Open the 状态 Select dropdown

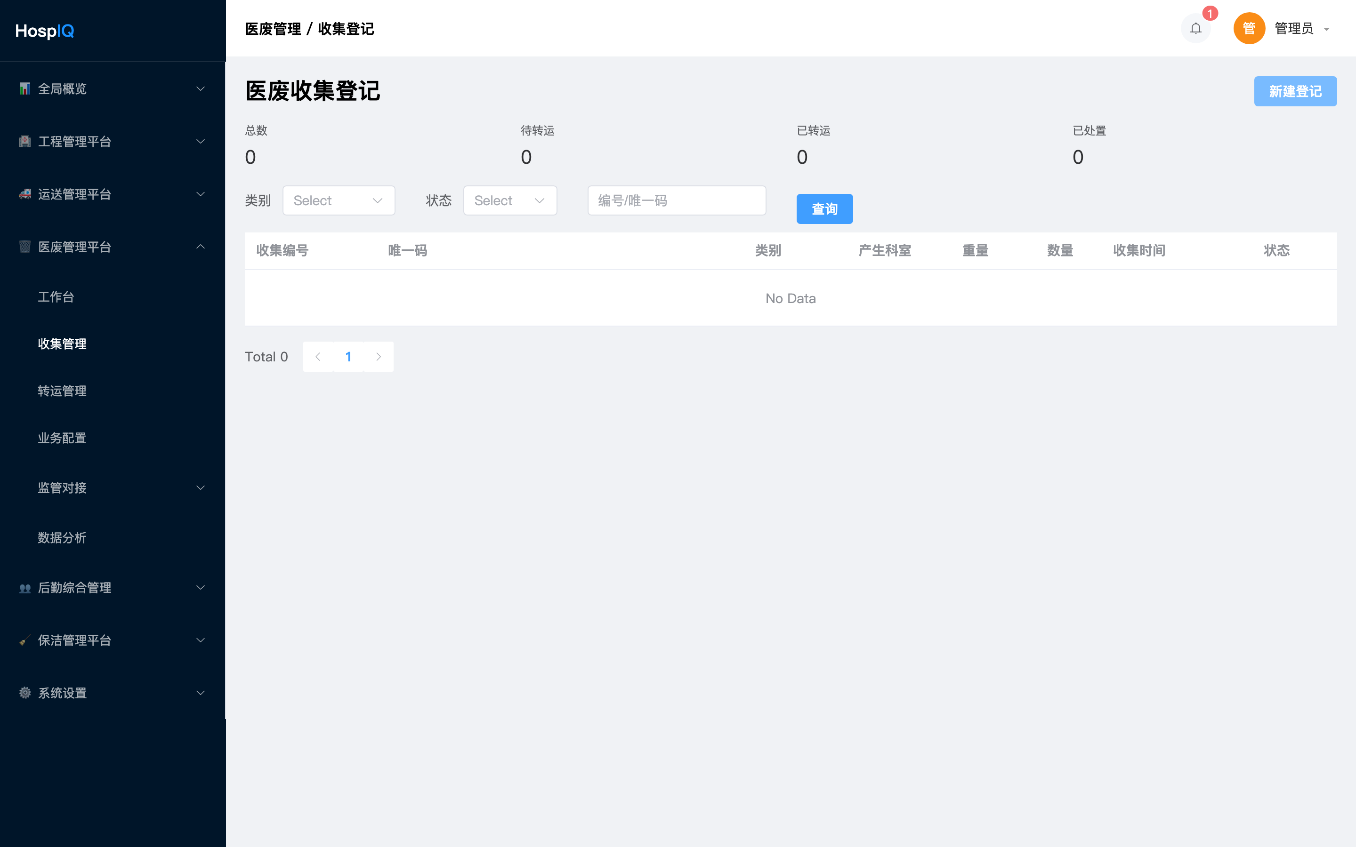pos(510,200)
